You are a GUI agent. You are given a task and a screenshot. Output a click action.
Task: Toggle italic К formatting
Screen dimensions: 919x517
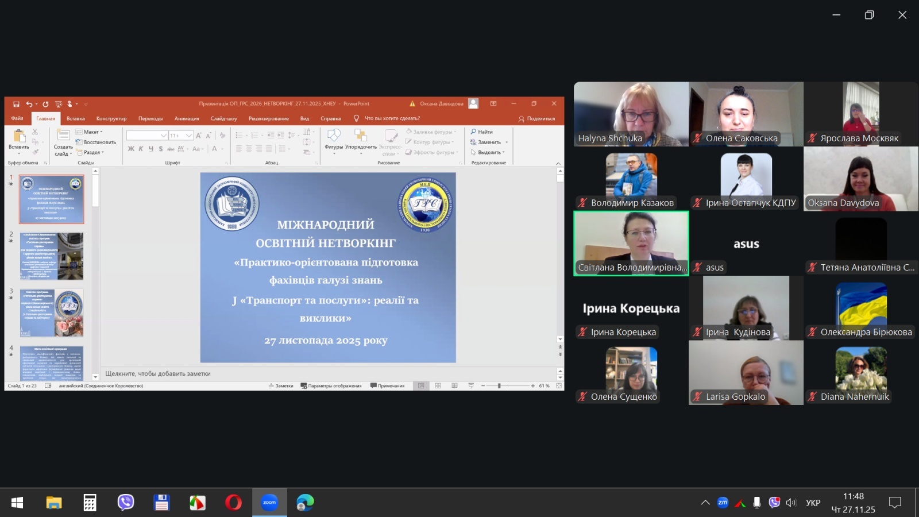[x=141, y=149]
